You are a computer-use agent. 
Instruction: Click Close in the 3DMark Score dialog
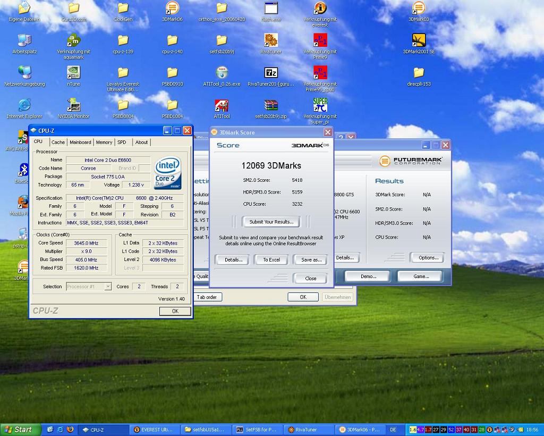[x=310, y=279]
